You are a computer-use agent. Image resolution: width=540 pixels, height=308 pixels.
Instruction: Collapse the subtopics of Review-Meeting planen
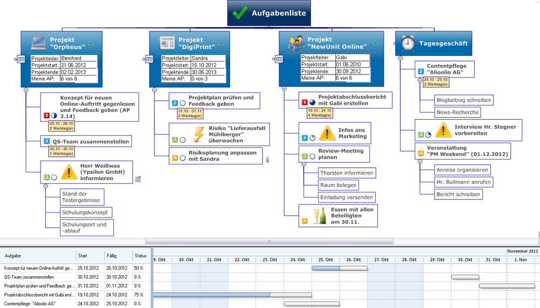tap(303, 164)
